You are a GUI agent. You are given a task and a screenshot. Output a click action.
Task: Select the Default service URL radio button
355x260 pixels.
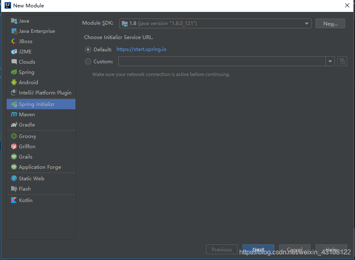click(88, 49)
